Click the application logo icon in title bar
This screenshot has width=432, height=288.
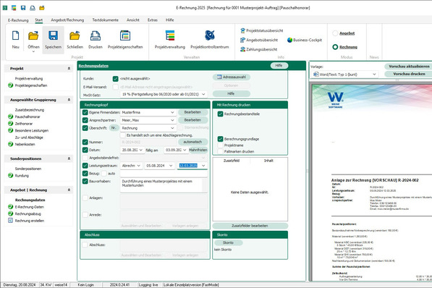click(5, 8)
